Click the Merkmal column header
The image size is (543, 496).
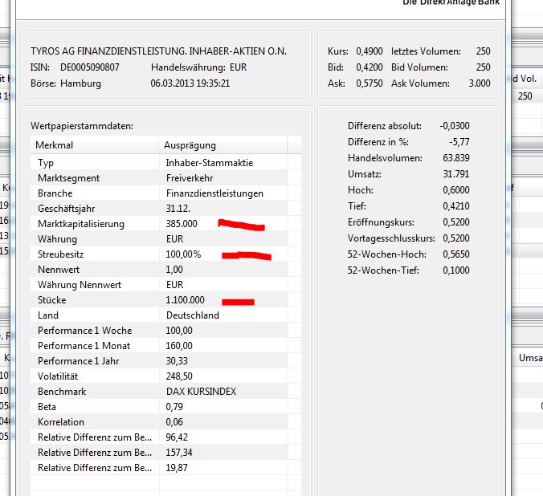55,145
